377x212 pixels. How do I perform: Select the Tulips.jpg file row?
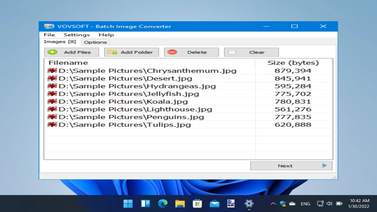(188, 125)
